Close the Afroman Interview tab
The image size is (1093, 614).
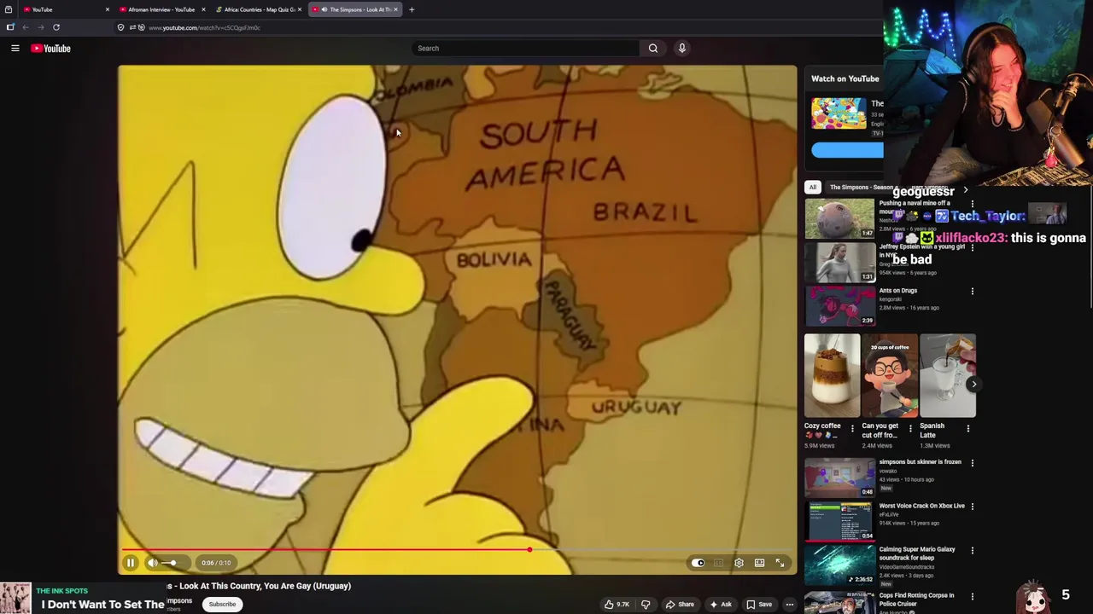click(x=203, y=9)
